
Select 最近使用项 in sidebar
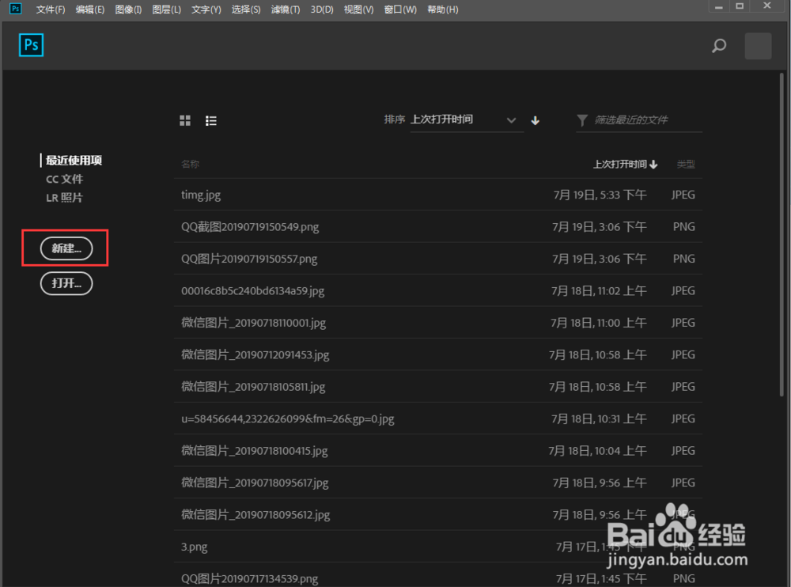[74, 161]
